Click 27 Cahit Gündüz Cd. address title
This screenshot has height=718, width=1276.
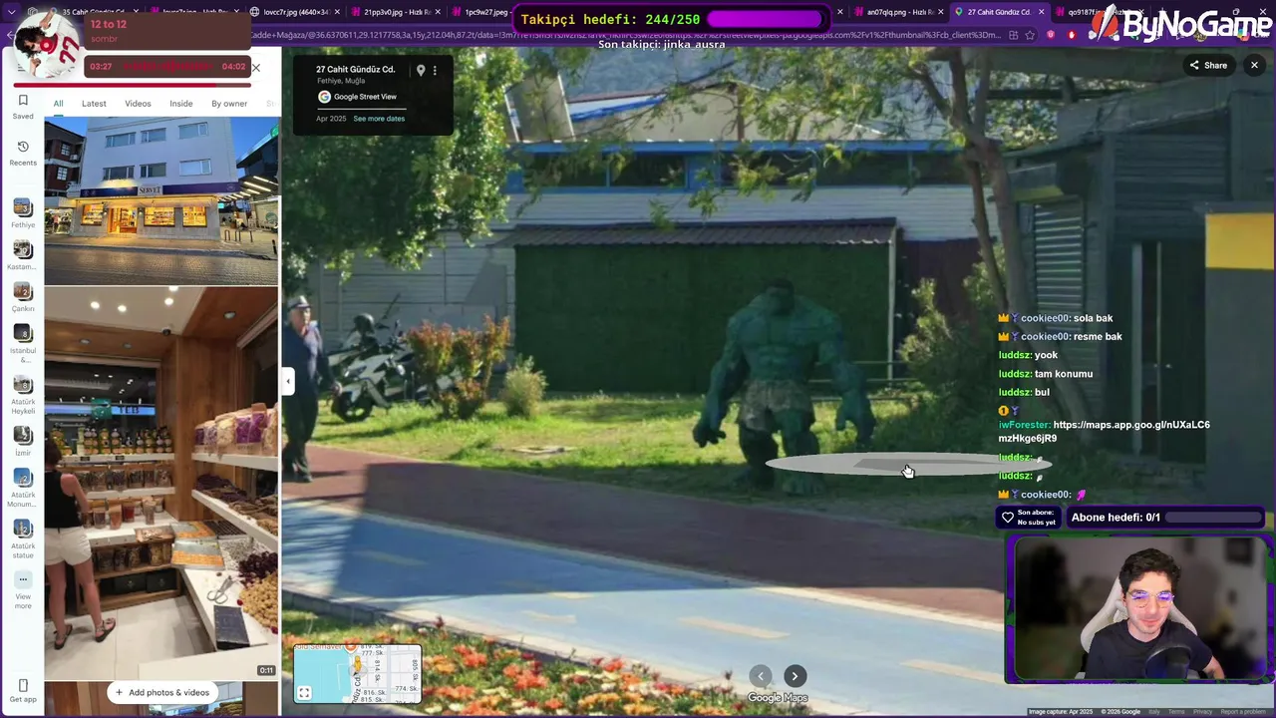point(355,70)
